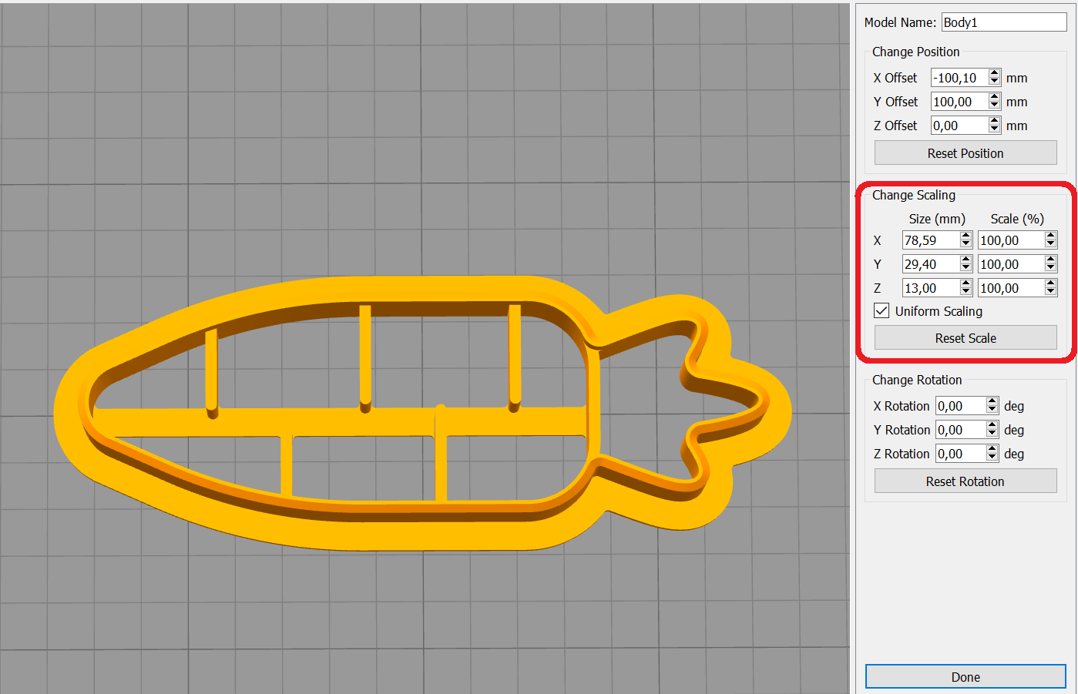Raise Z scale percent with up arrow
Image resolution: width=1078 pixels, height=694 pixels.
1051,283
